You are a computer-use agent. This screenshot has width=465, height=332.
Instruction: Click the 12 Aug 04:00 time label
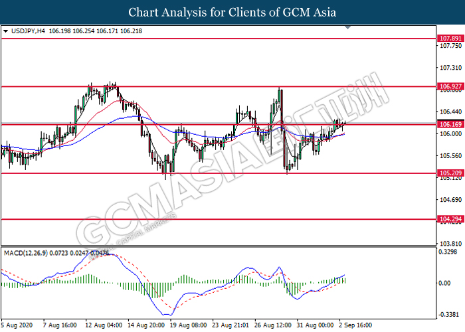(104, 325)
